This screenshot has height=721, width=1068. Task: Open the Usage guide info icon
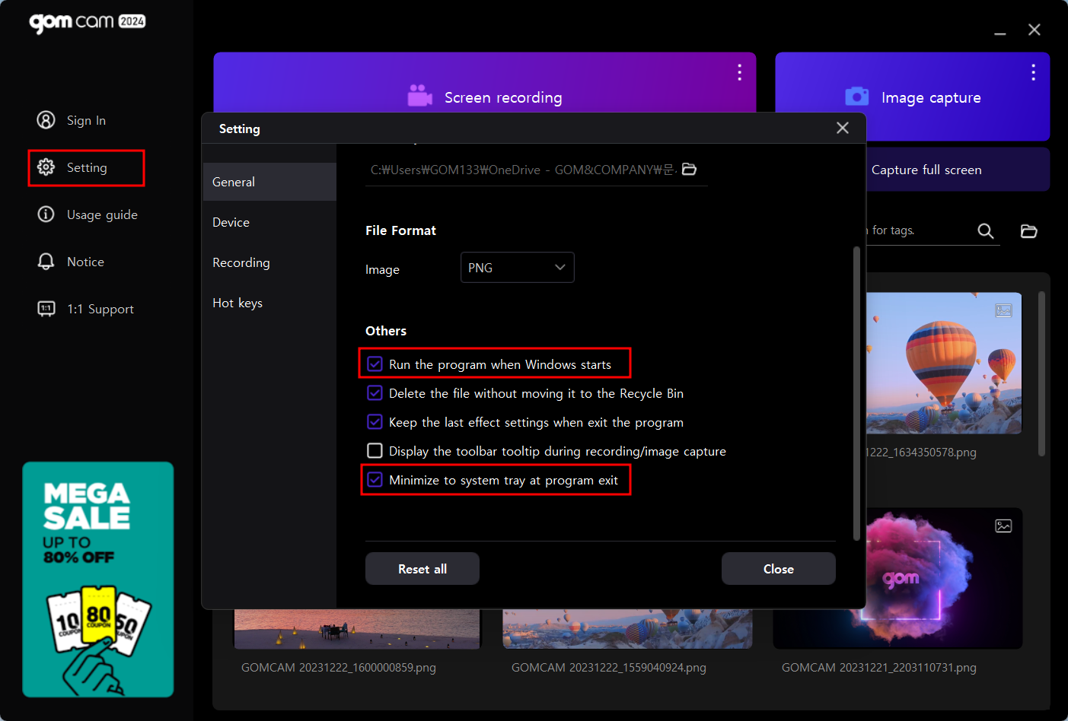pyautogui.click(x=46, y=214)
